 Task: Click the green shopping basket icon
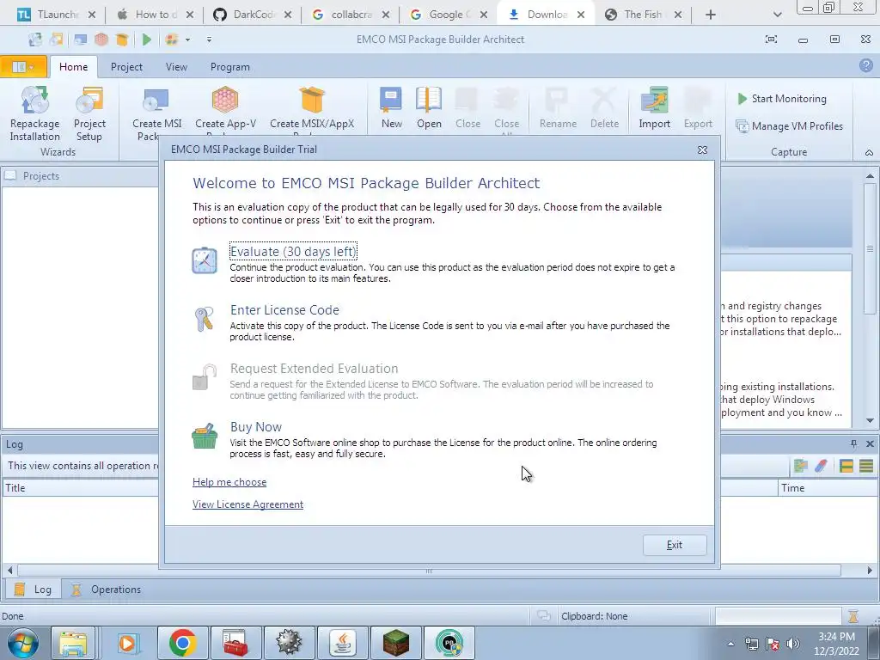[x=205, y=436]
